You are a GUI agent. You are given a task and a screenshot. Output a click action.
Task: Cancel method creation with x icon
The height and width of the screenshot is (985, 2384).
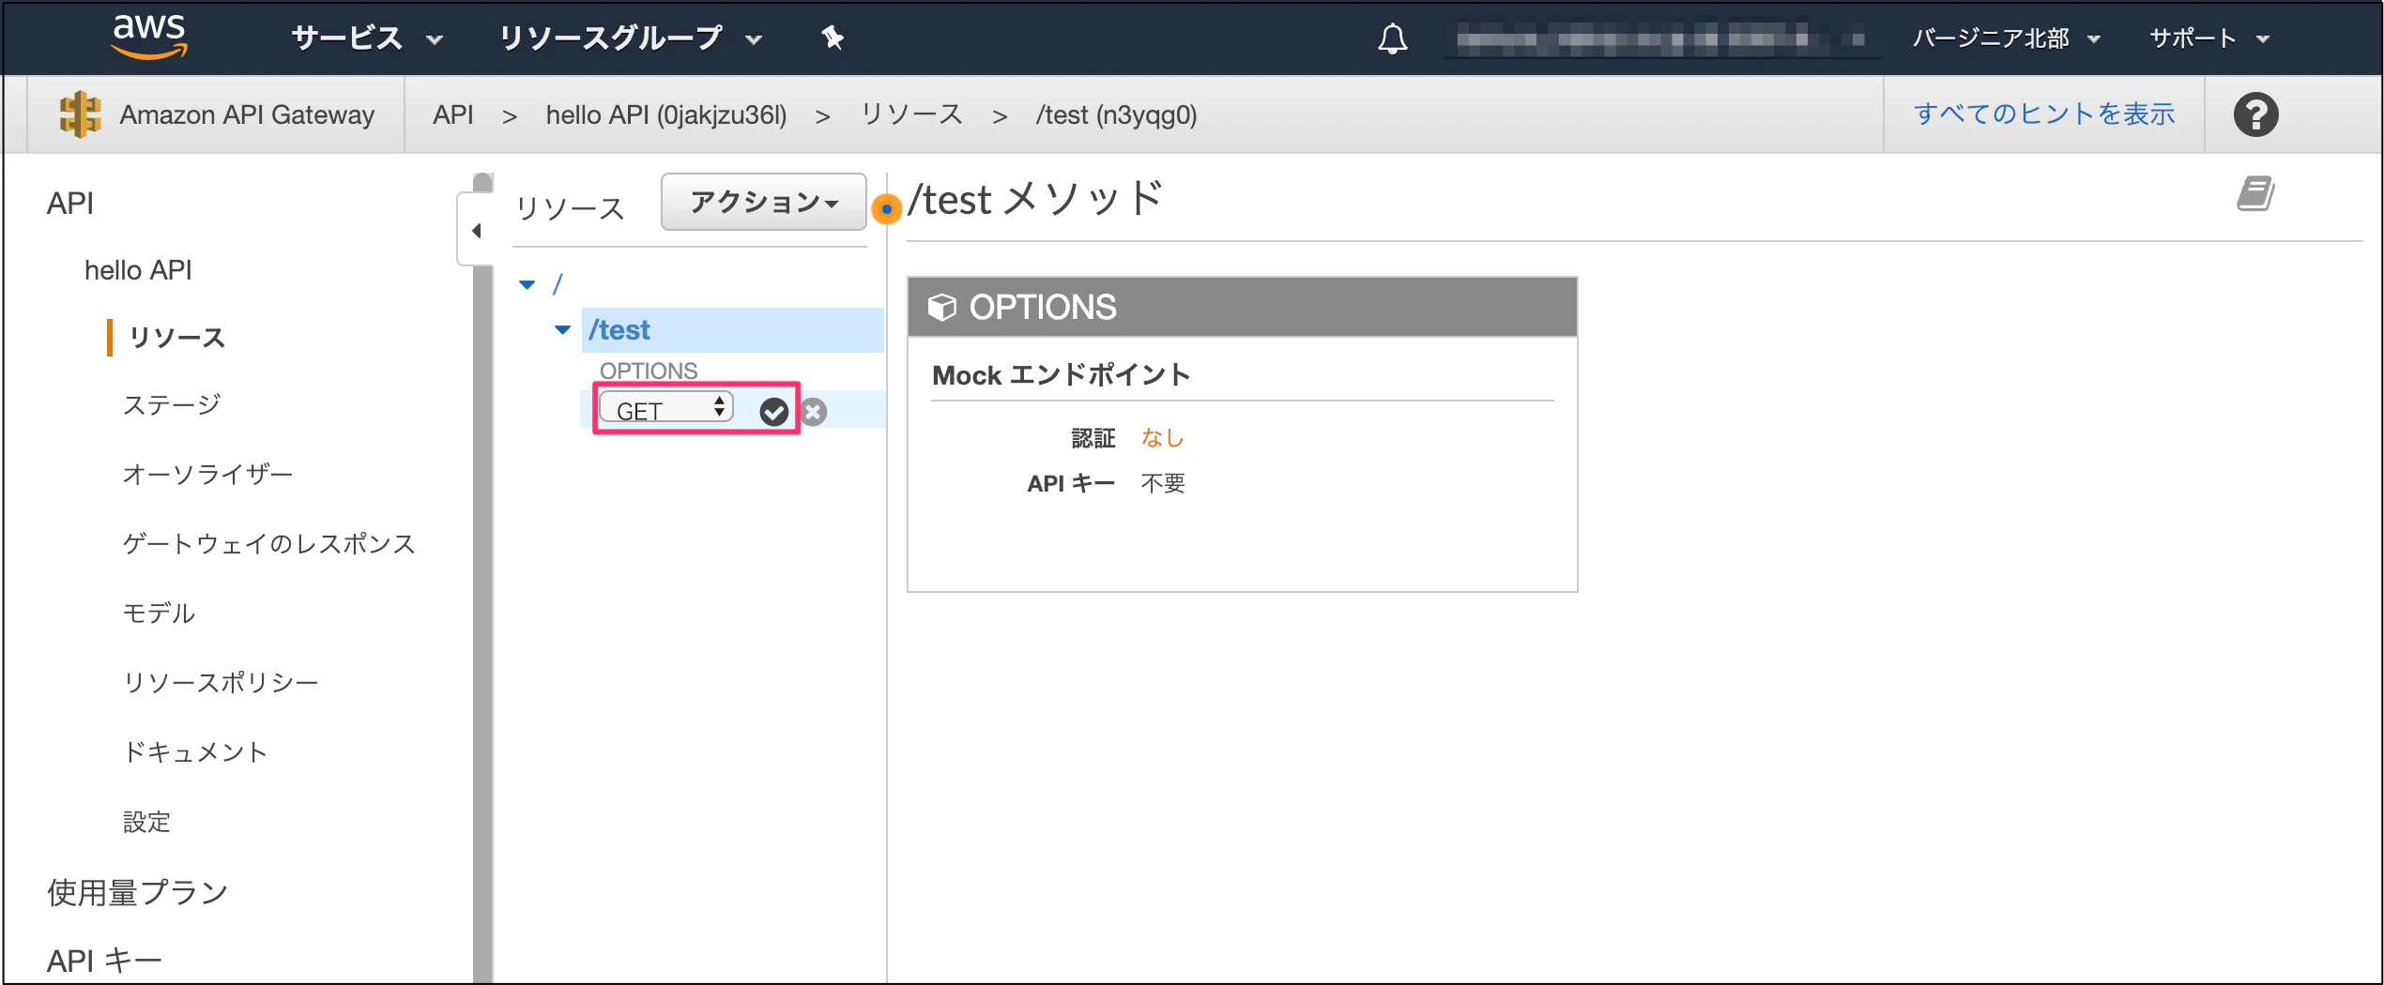tap(814, 412)
